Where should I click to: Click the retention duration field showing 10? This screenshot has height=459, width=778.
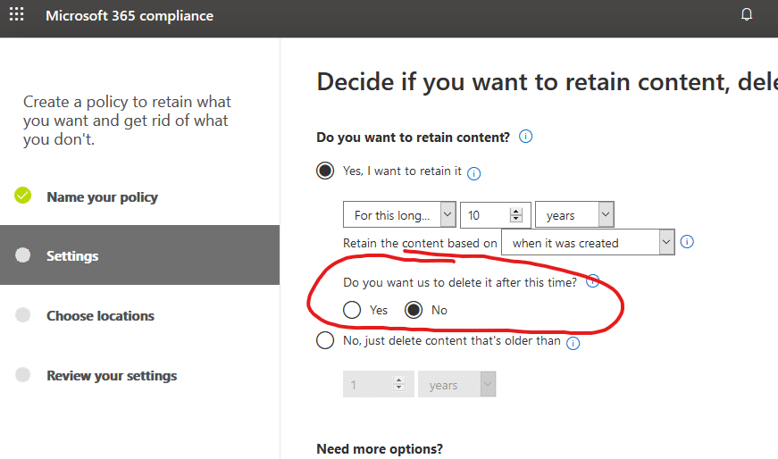point(495,215)
